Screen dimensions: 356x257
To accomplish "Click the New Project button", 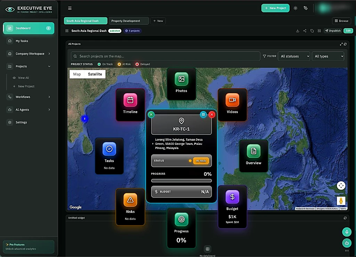I will (x=275, y=8).
